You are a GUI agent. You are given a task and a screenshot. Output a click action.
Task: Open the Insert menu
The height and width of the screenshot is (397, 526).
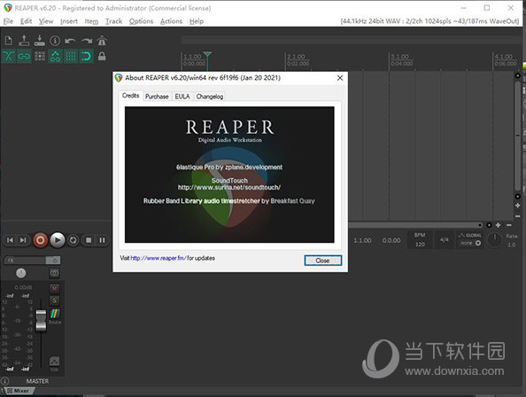[69, 21]
